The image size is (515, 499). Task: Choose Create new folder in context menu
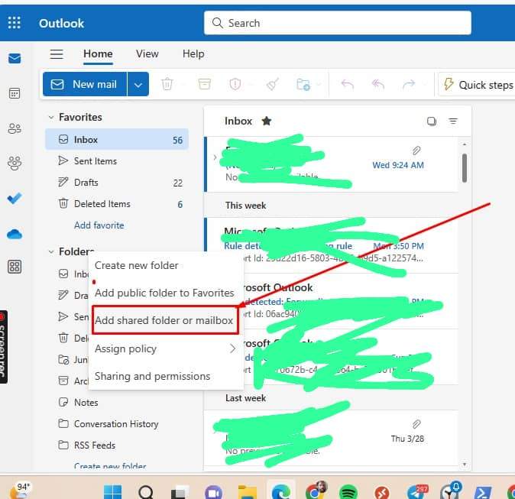(x=166, y=265)
